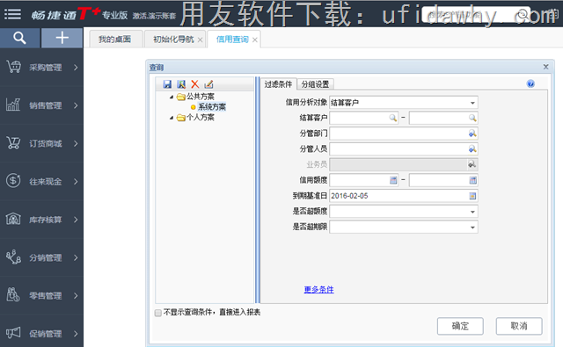Open the help question mark icon

point(530,83)
